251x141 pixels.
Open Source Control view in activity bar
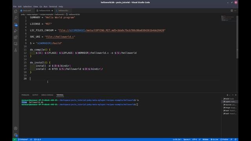pyautogui.click(x=16, y=24)
